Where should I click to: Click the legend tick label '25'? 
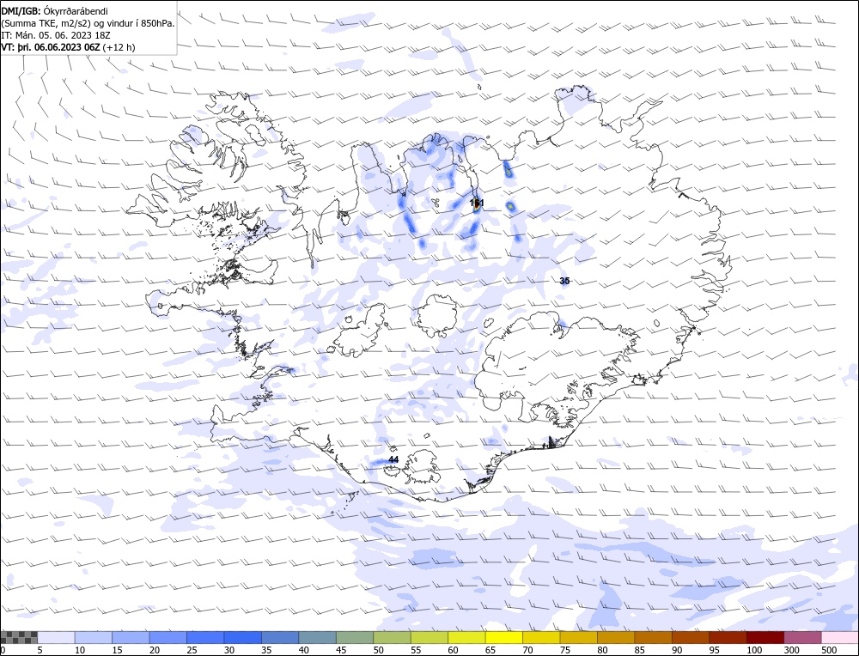tap(192, 650)
